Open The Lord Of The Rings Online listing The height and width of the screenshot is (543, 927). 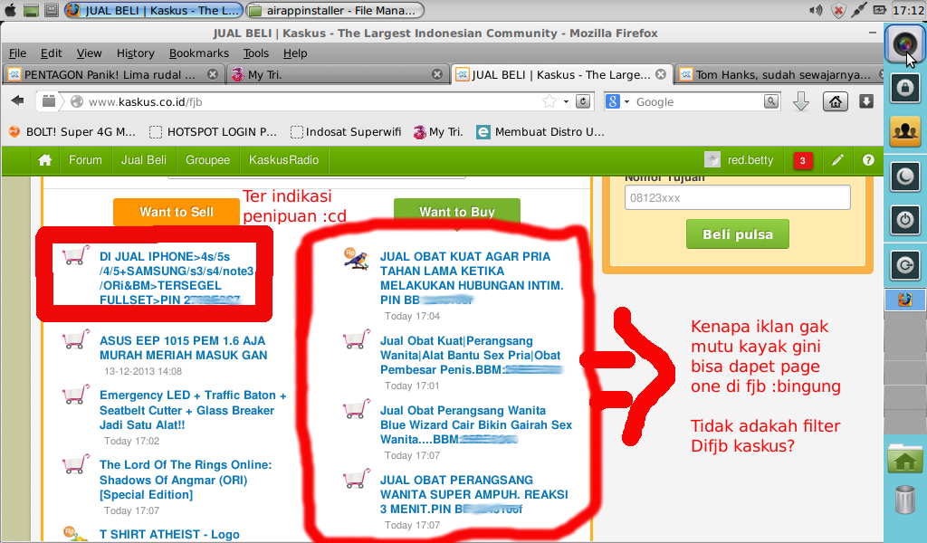coord(186,480)
